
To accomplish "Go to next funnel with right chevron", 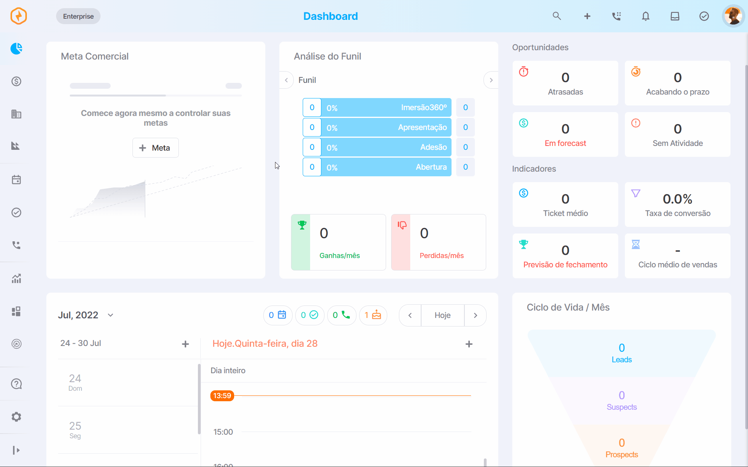I will pyautogui.click(x=491, y=80).
